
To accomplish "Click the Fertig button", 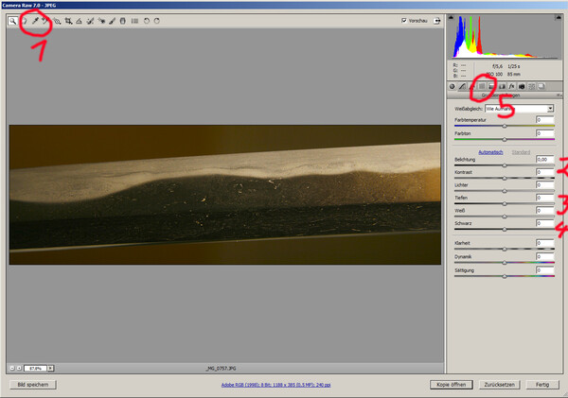I will (542, 385).
